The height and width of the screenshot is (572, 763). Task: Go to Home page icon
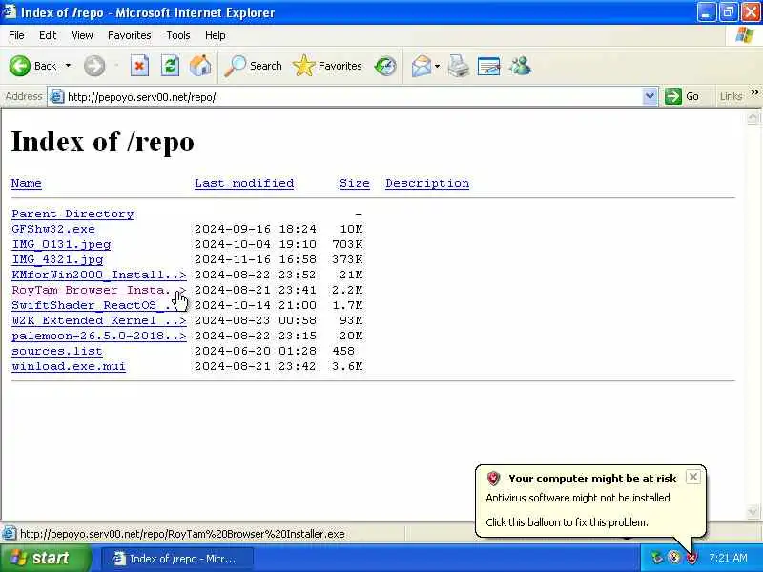[200, 66]
